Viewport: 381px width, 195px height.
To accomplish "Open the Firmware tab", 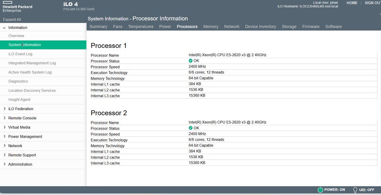I will pos(311,27).
